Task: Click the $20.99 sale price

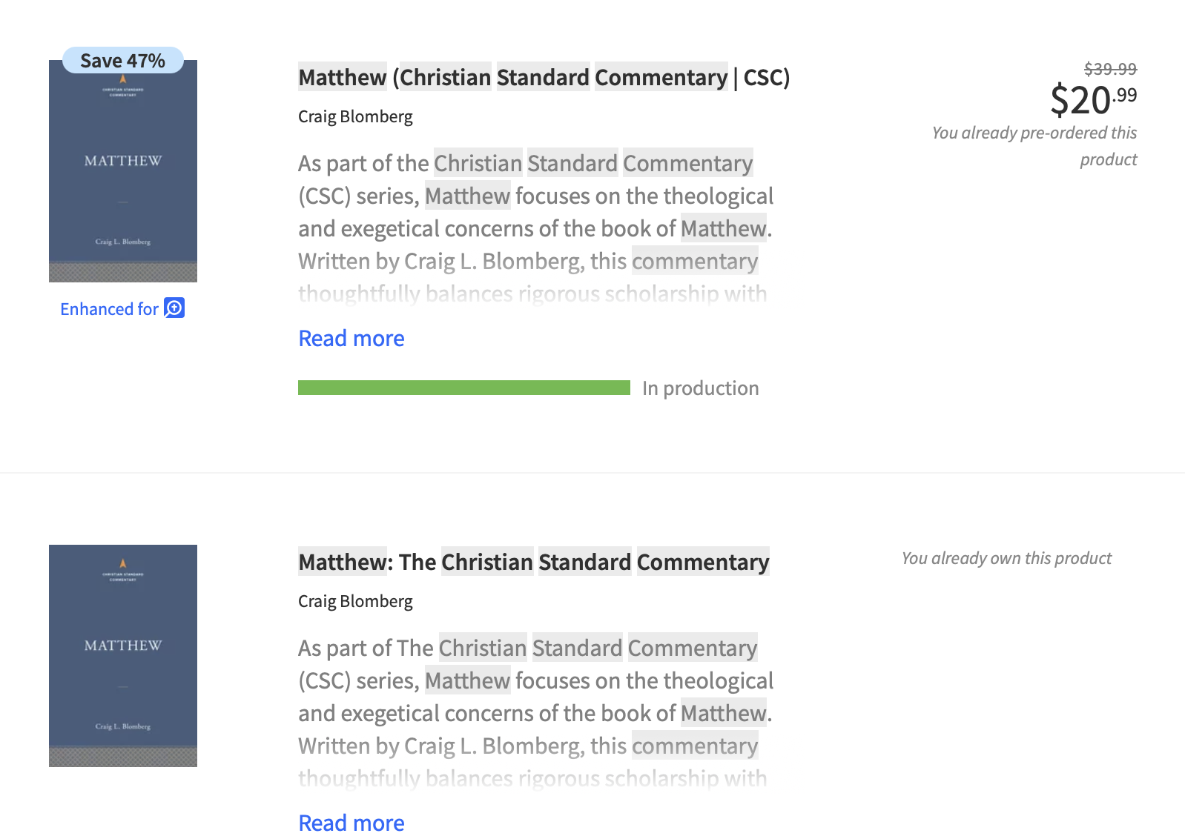Action: click(1094, 99)
